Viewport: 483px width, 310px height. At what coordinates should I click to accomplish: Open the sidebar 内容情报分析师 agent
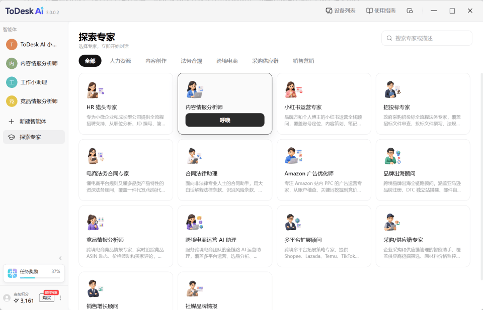click(34, 63)
